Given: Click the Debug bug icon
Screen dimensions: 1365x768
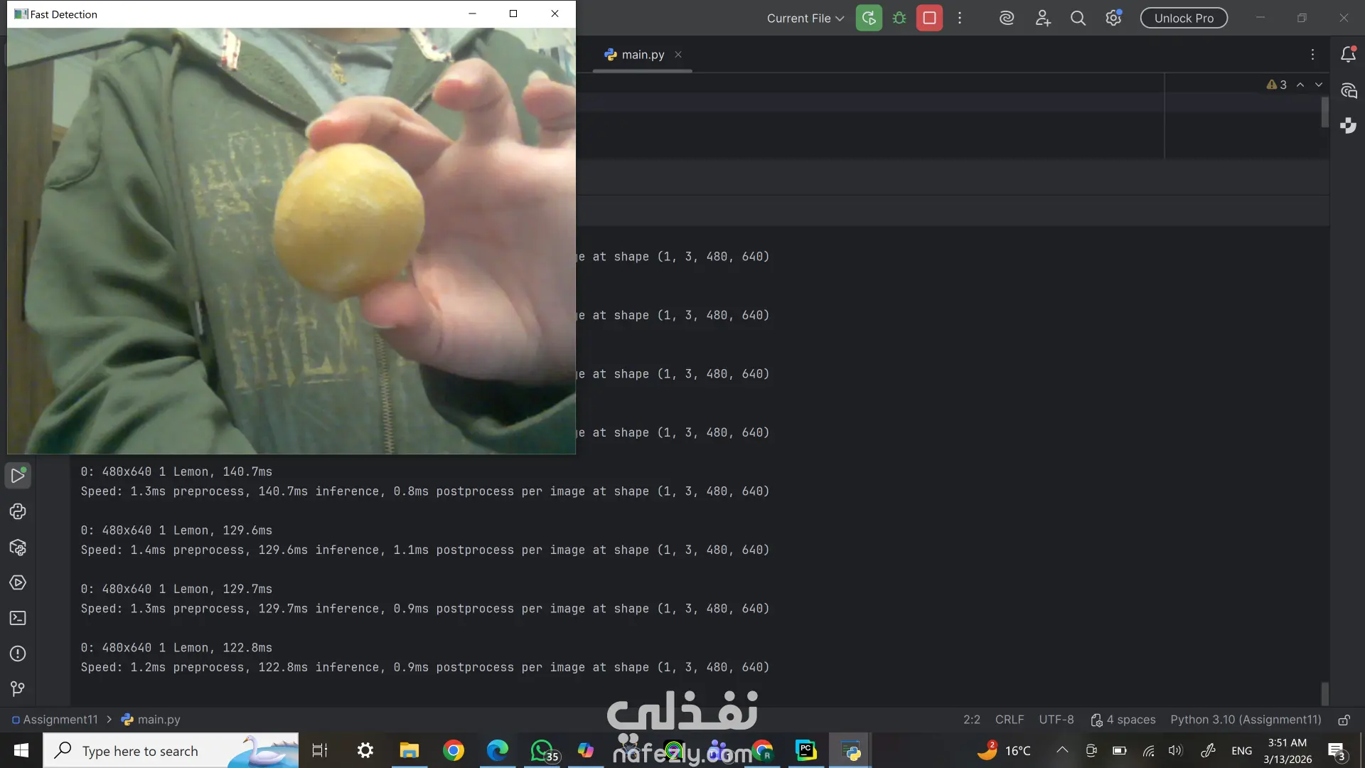Looking at the screenshot, I should (x=899, y=18).
